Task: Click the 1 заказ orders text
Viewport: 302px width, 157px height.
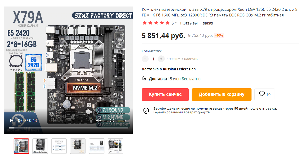Action: click(x=206, y=23)
